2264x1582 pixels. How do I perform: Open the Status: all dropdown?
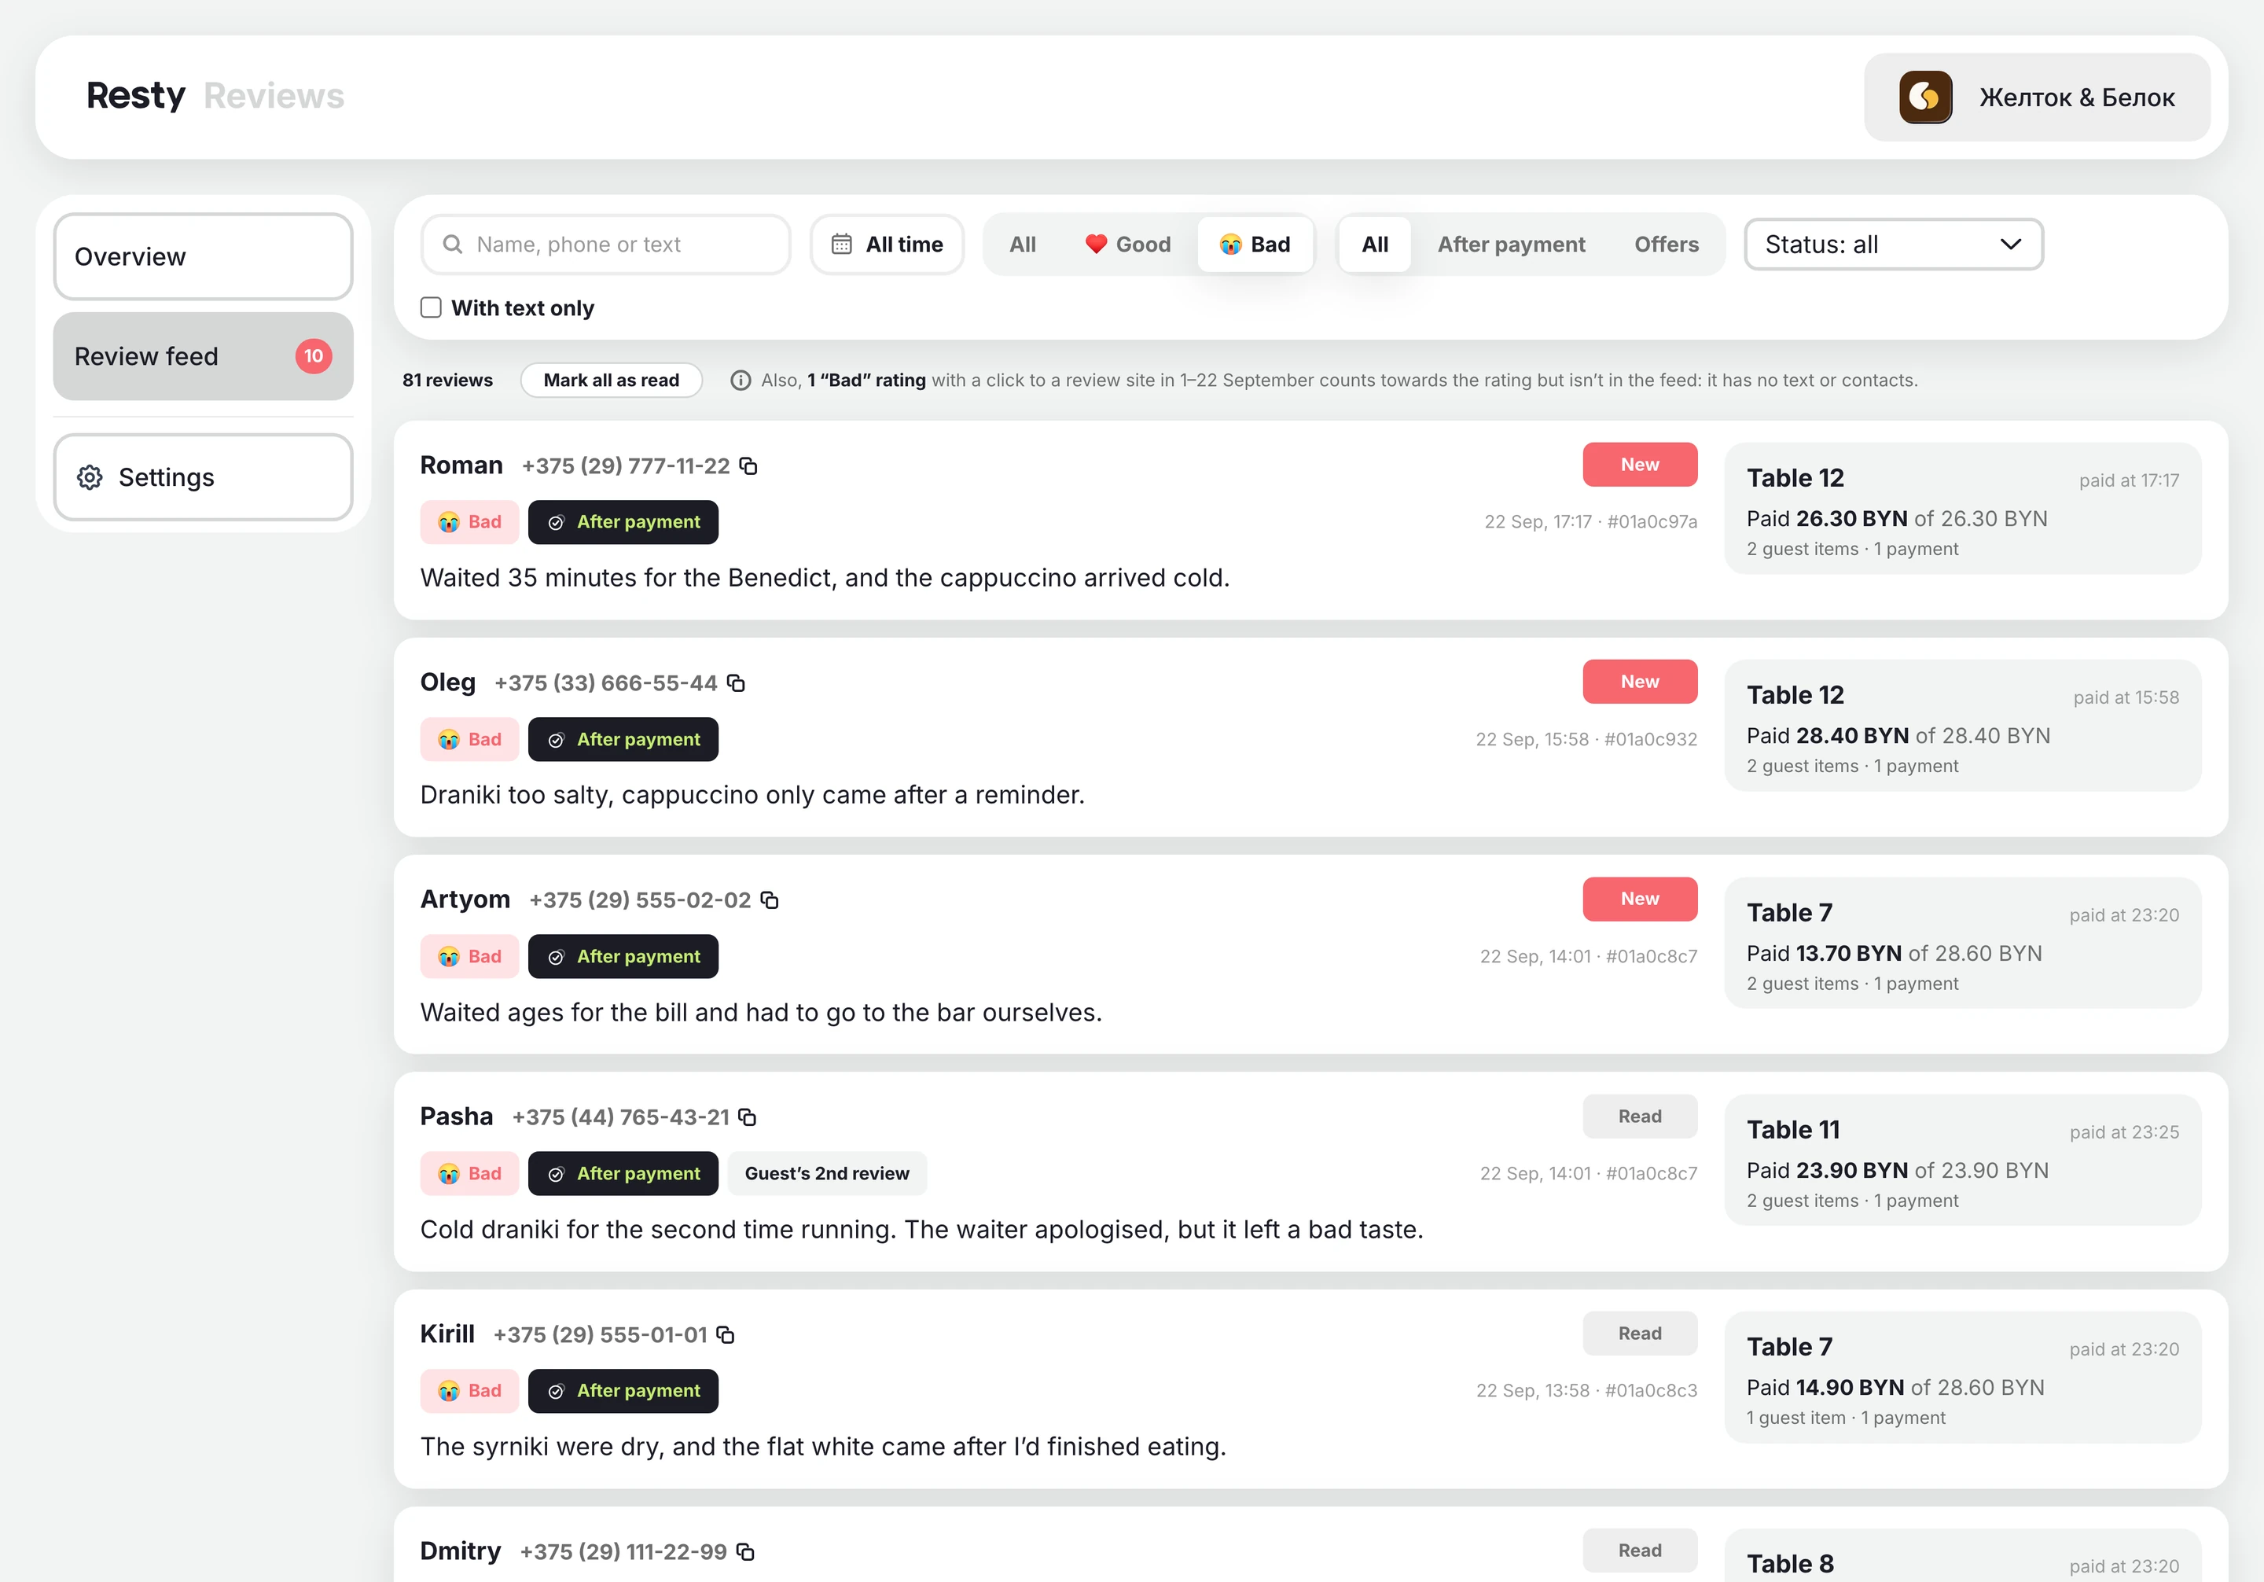pos(1893,244)
